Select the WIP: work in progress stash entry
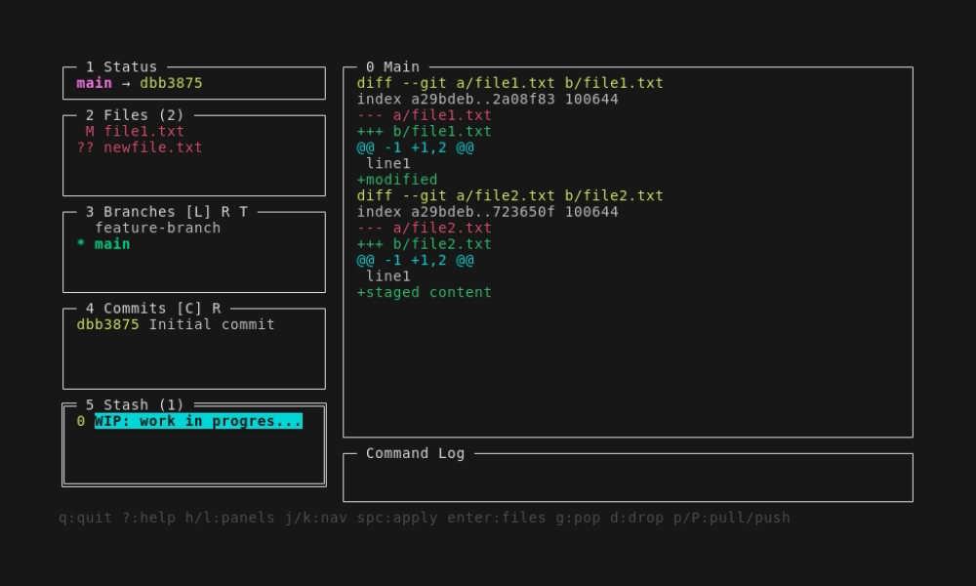 (x=198, y=421)
